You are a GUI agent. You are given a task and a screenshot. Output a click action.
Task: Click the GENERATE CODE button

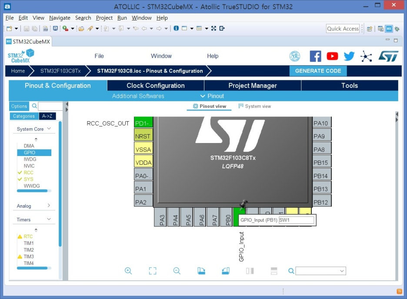318,71
